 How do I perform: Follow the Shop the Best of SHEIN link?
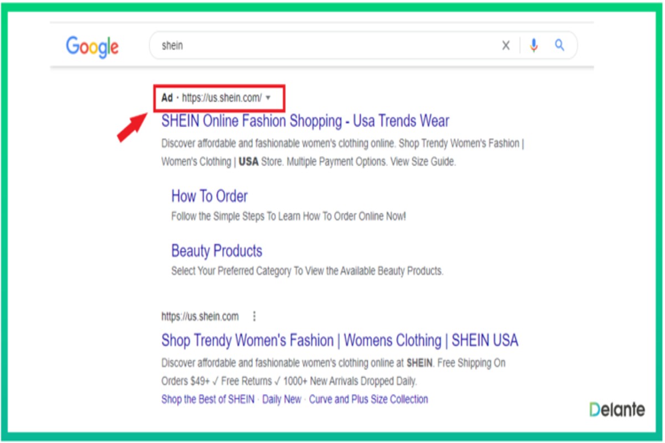pyautogui.click(x=208, y=399)
